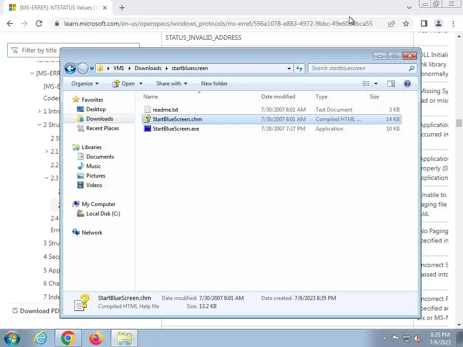Click the Open button in Explorer toolbar
This screenshot has width=463, height=347.
coord(123,84)
